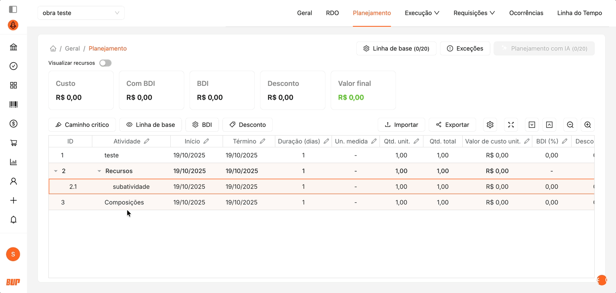Collapse the Recursos activity row
This screenshot has width=616, height=293.
click(x=99, y=171)
